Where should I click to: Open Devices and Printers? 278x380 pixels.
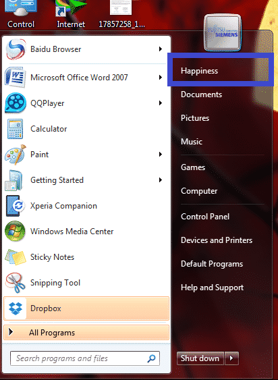click(217, 240)
